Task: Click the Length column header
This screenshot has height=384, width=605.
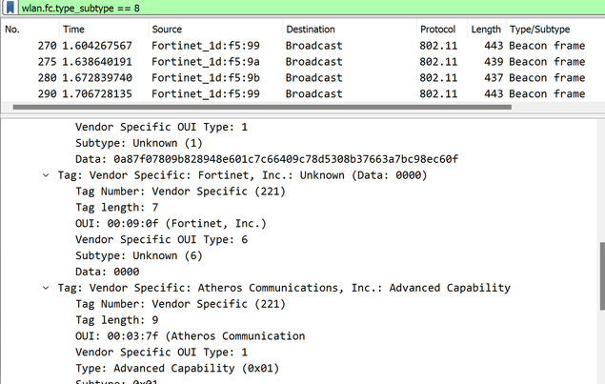Action: (x=485, y=30)
